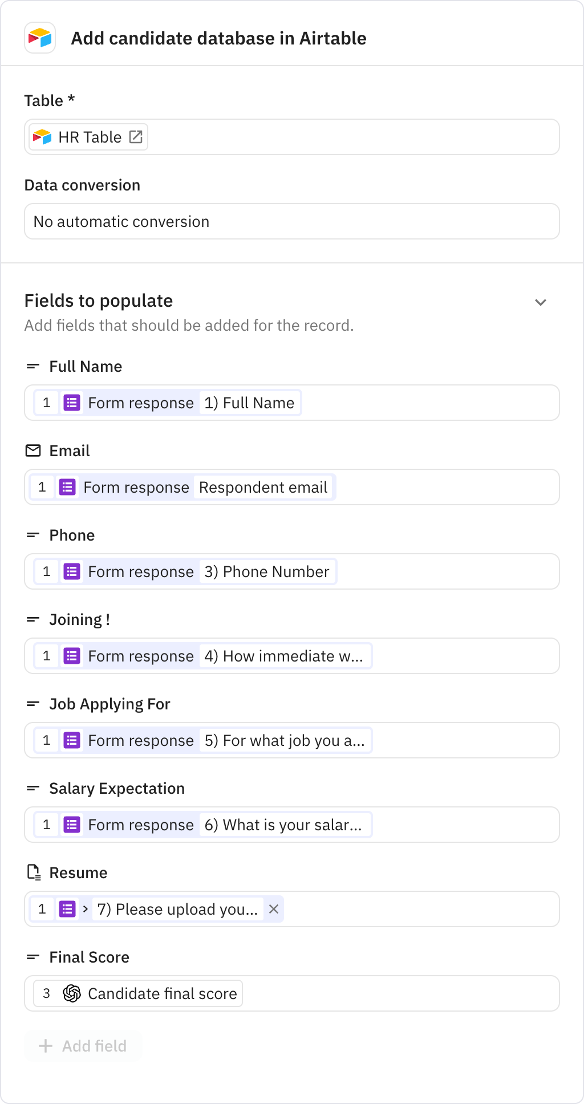The width and height of the screenshot is (584, 1104).
Task: Click the Final Score input field
Action: coord(292,993)
